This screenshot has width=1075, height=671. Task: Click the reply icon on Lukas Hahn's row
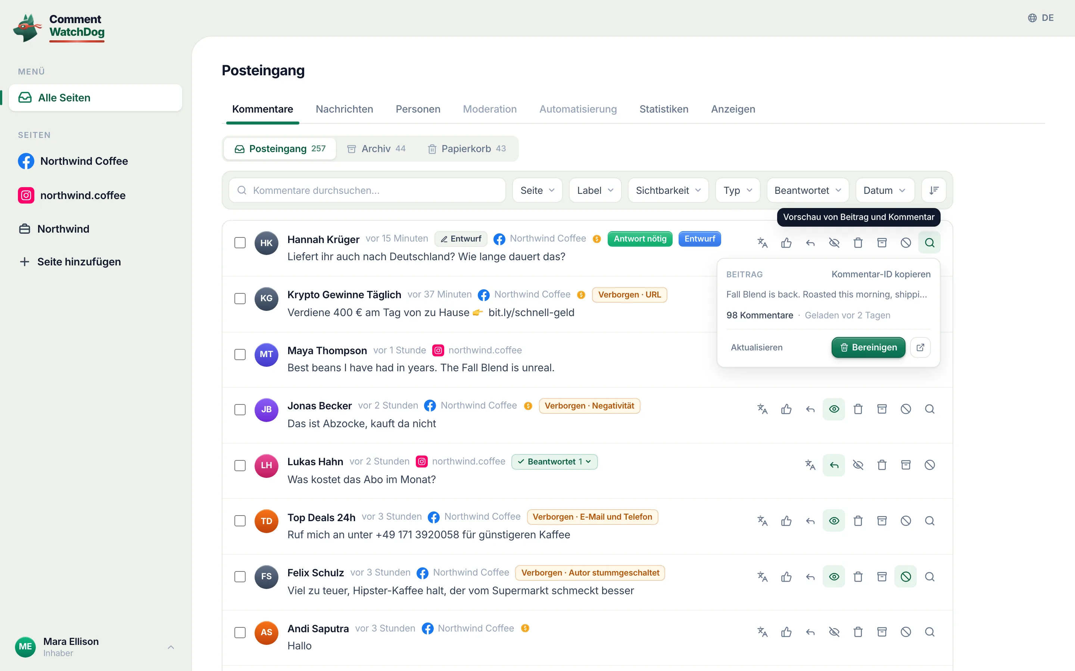834,465
